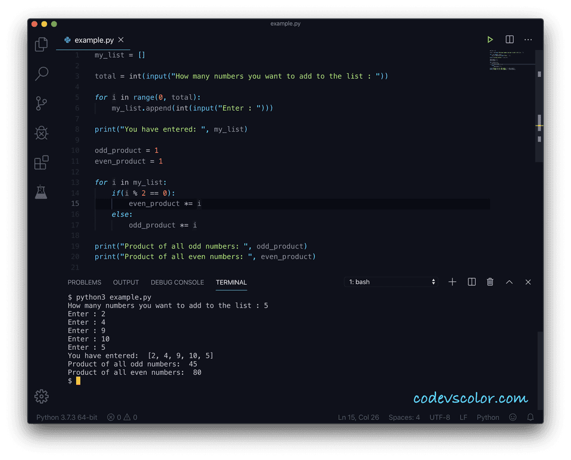Open editor more actions ellipsis menu
Image resolution: width=571 pixels, height=460 pixels.
coord(528,39)
